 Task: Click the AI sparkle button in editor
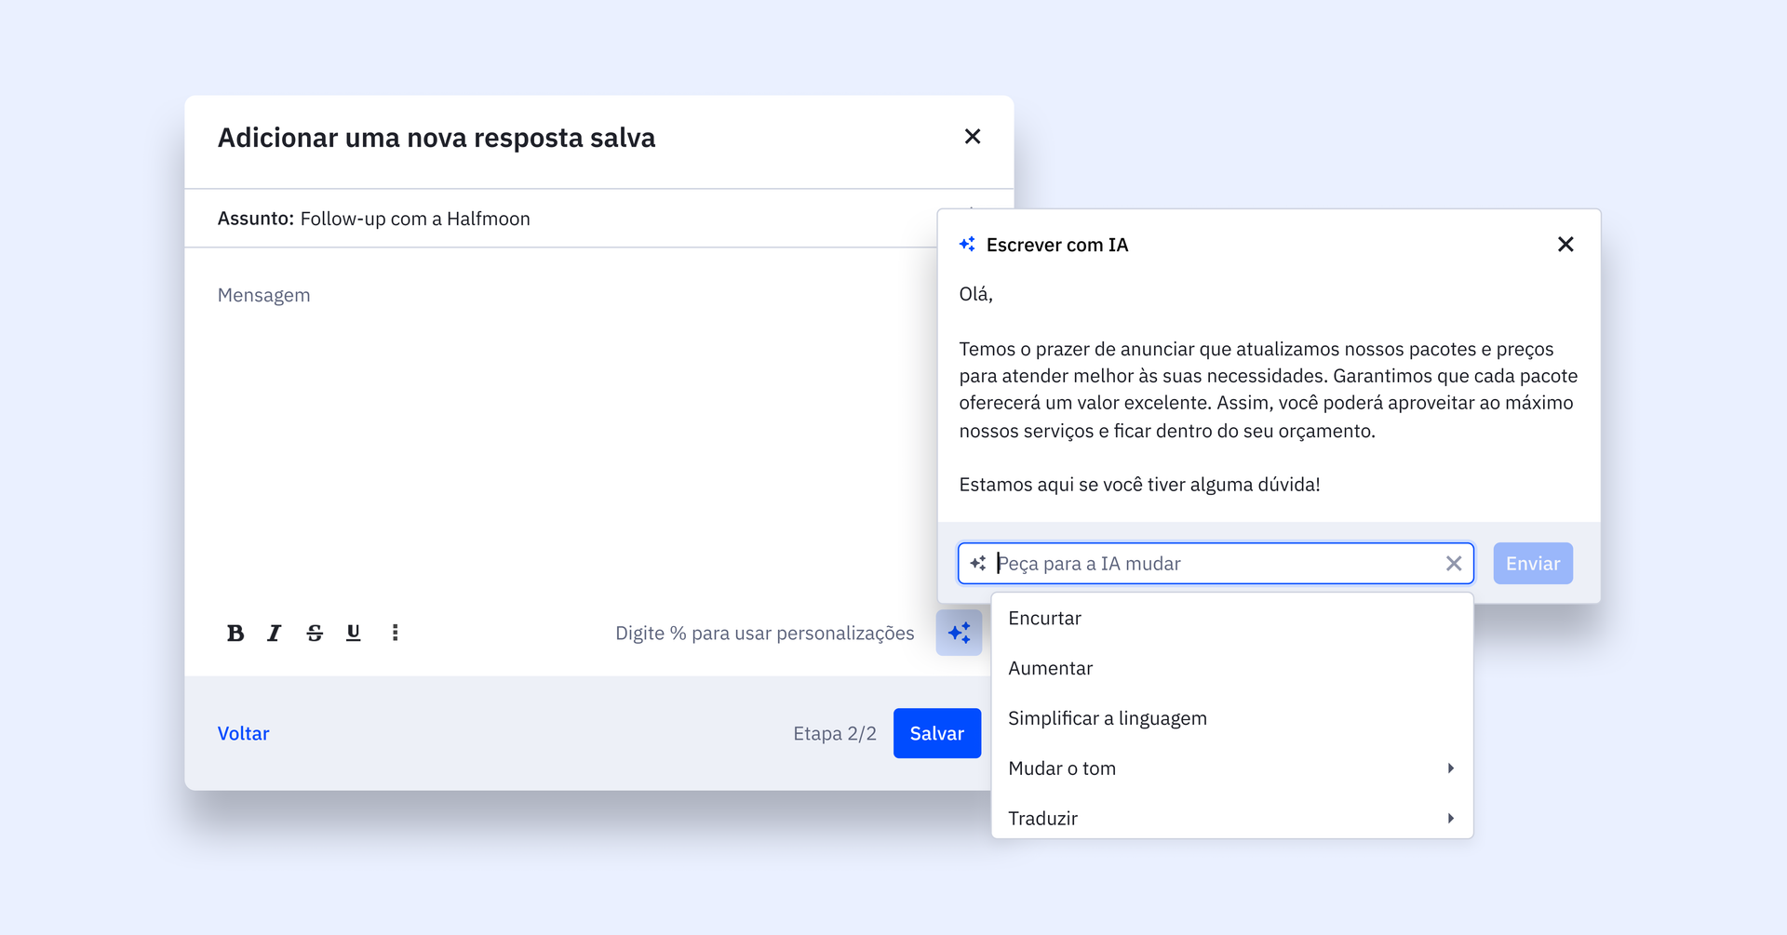959,634
